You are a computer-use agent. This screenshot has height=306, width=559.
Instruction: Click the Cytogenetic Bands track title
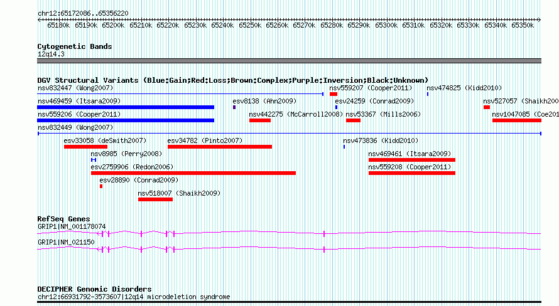pyautogui.click(x=75, y=46)
